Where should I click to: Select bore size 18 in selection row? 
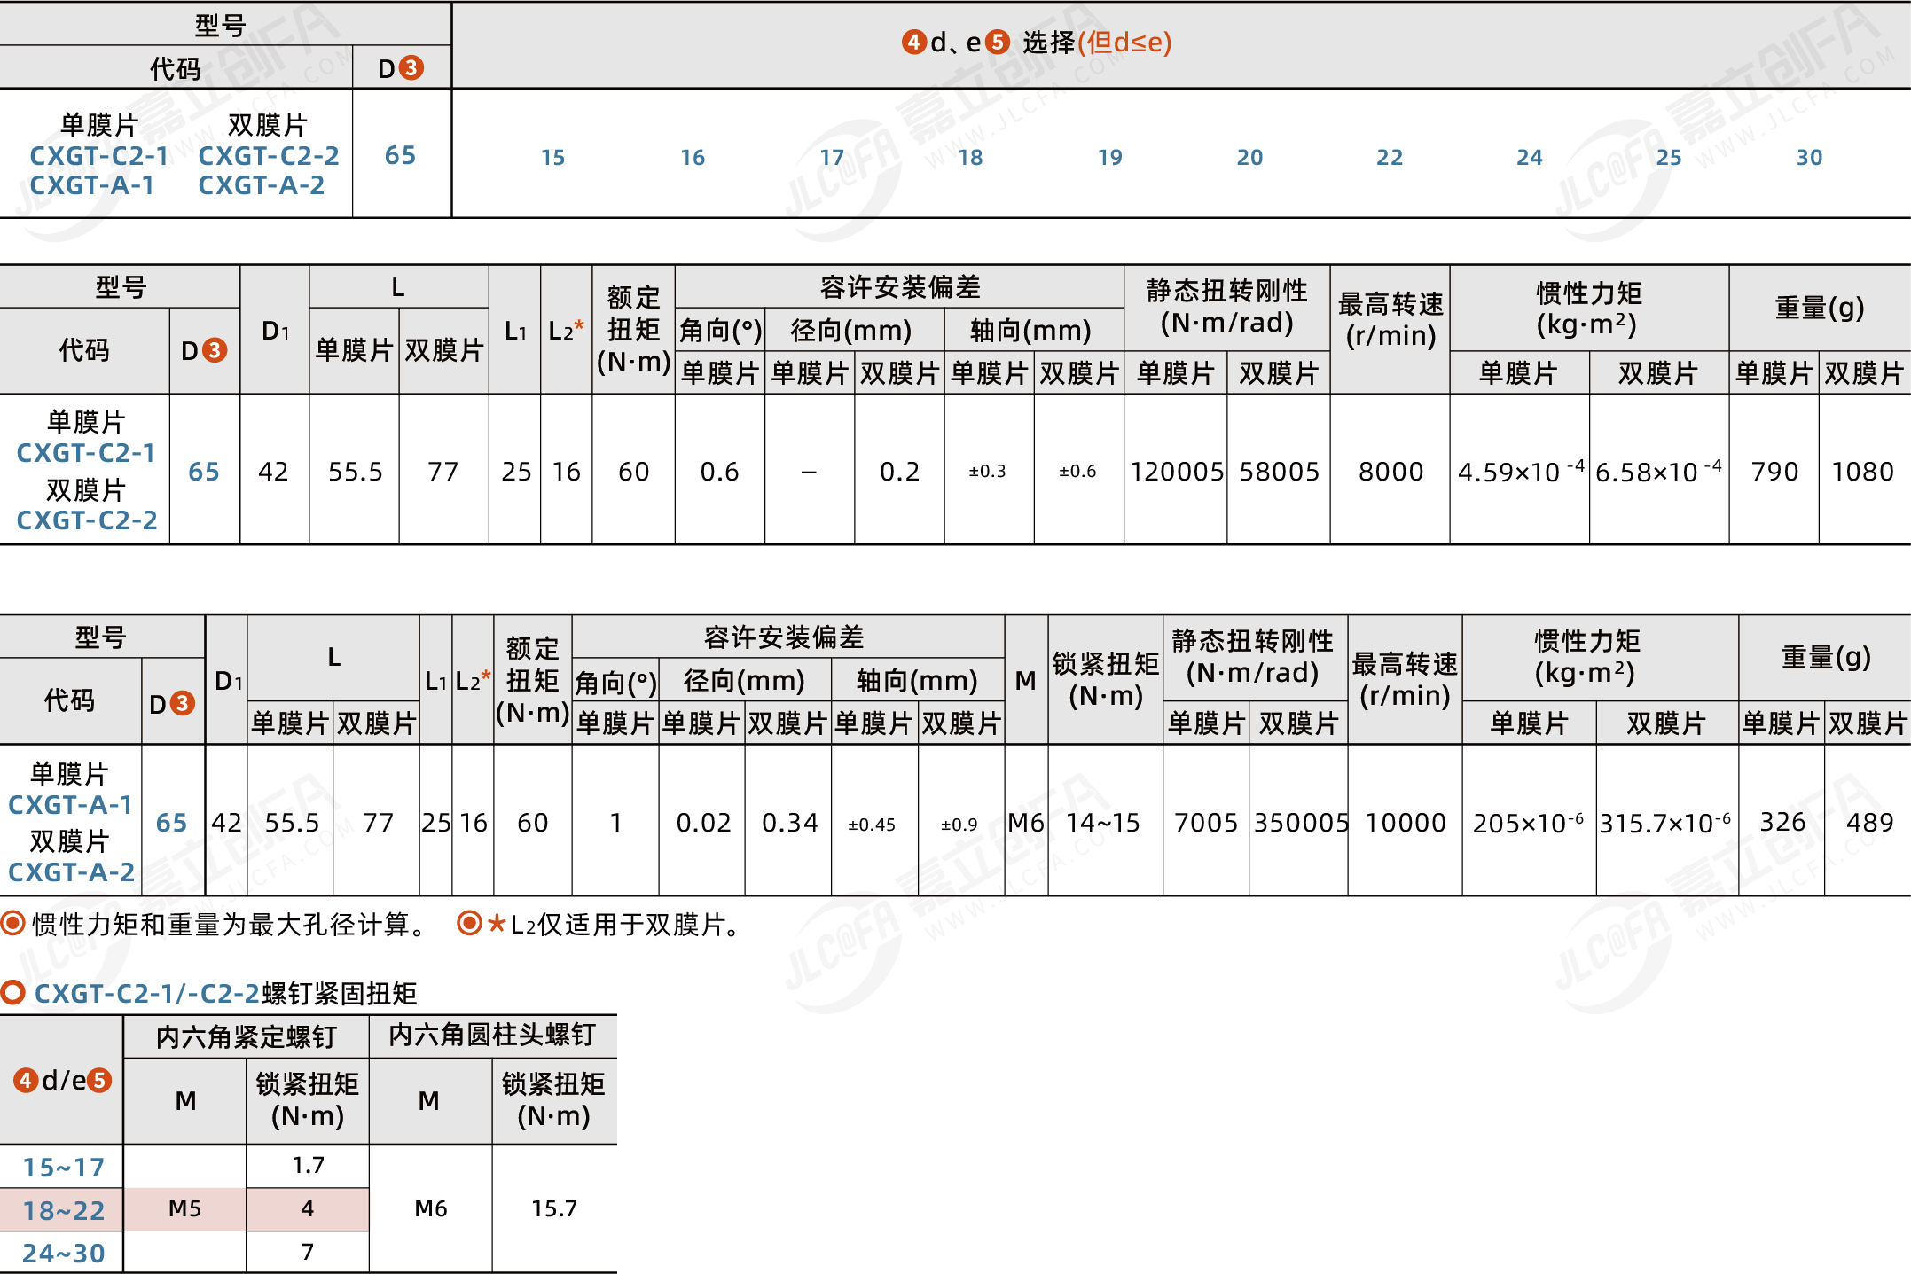[x=971, y=158]
